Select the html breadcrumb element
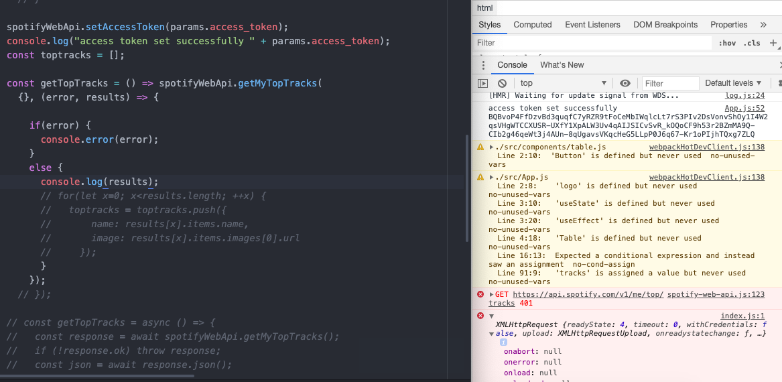 (x=484, y=8)
